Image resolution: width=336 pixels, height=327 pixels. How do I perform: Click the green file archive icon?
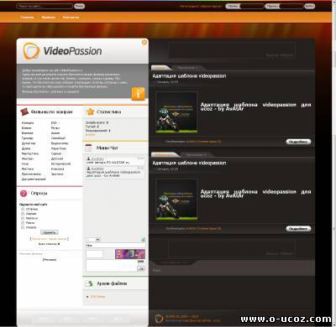click(x=89, y=283)
